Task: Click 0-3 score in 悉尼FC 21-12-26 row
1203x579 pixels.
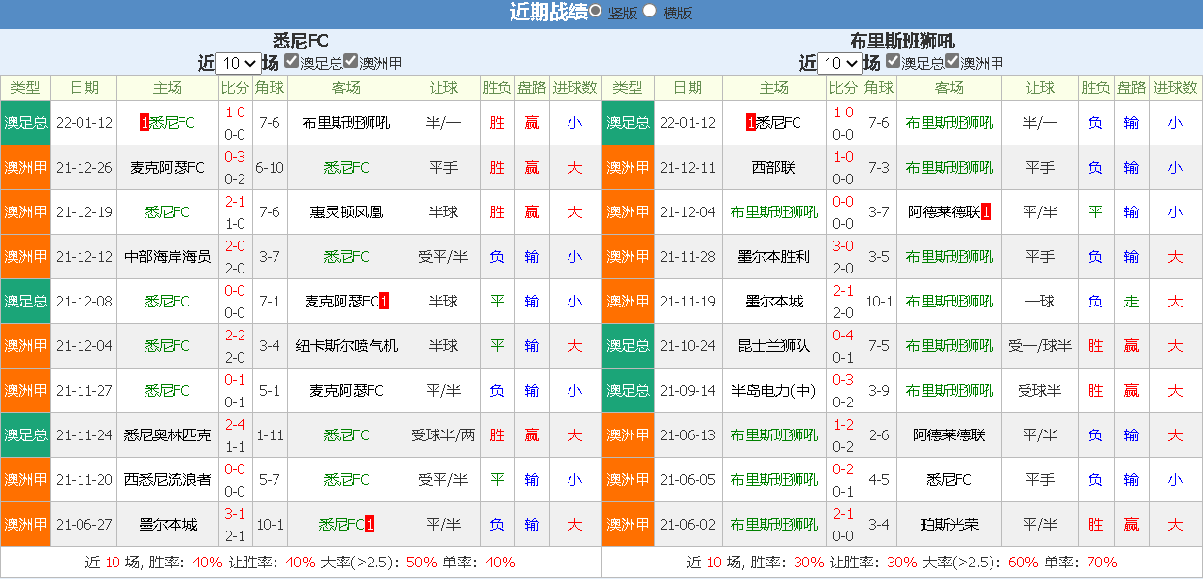Action: [x=235, y=157]
